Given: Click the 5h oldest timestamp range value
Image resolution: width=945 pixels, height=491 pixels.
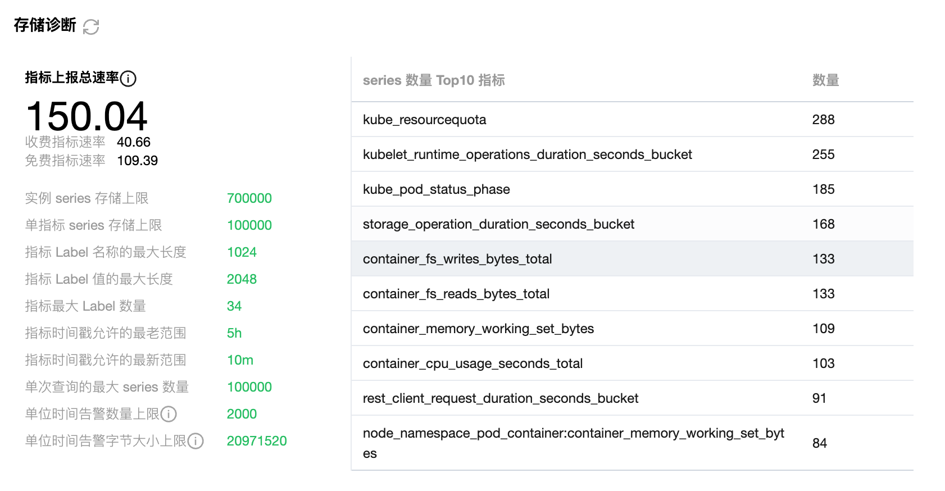Looking at the screenshot, I should (234, 333).
